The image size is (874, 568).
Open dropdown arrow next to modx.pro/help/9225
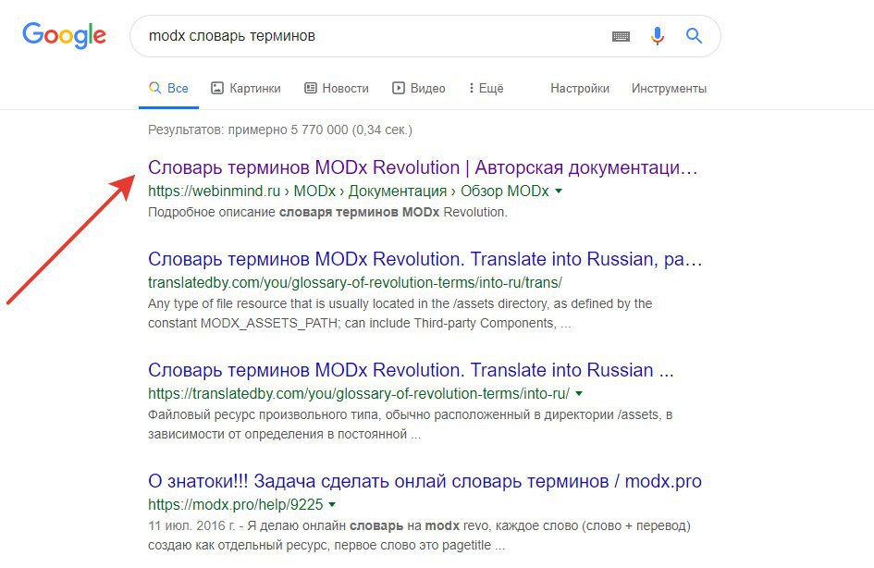click(332, 505)
